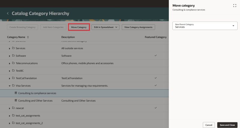The image size is (240, 128).
Task: Click Add Item Categories button
Action: pos(53,27)
